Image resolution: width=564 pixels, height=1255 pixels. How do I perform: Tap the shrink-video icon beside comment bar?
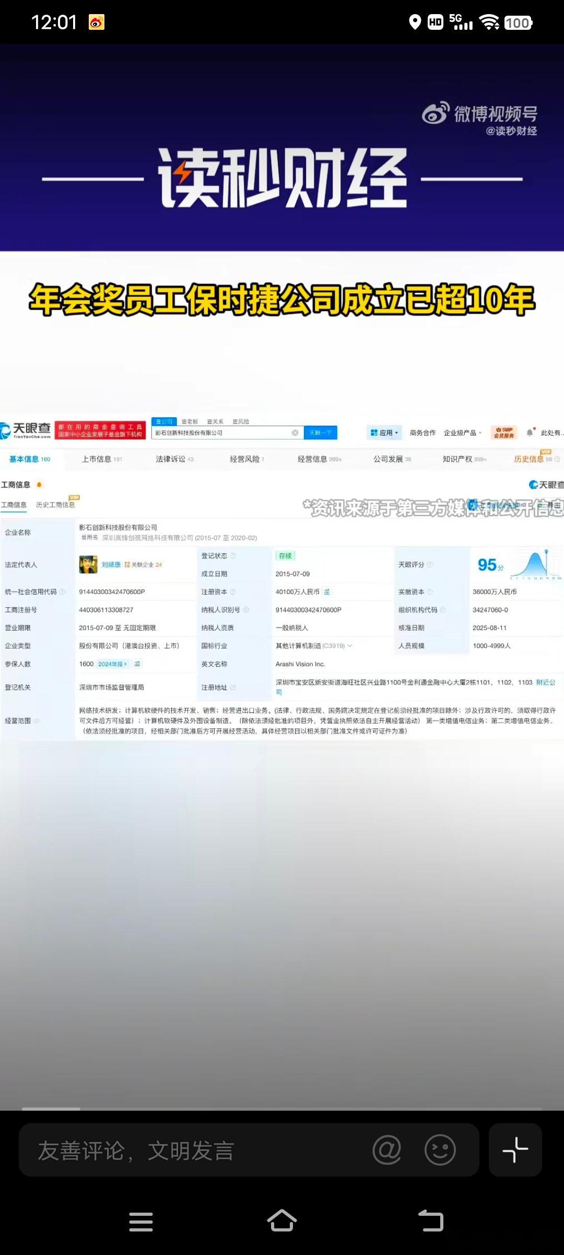coord(515,1149)
